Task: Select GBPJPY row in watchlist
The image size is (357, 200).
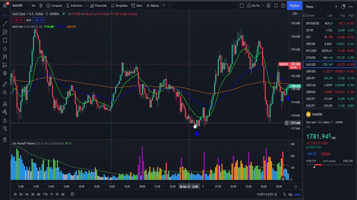Action: [329, 78]
